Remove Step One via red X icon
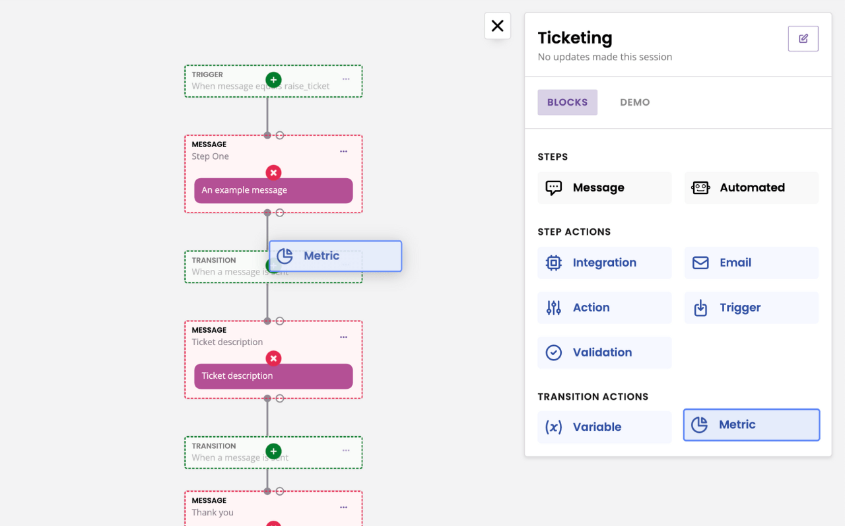Viewport: 845px width, 526px height. [x=273, y=172]
